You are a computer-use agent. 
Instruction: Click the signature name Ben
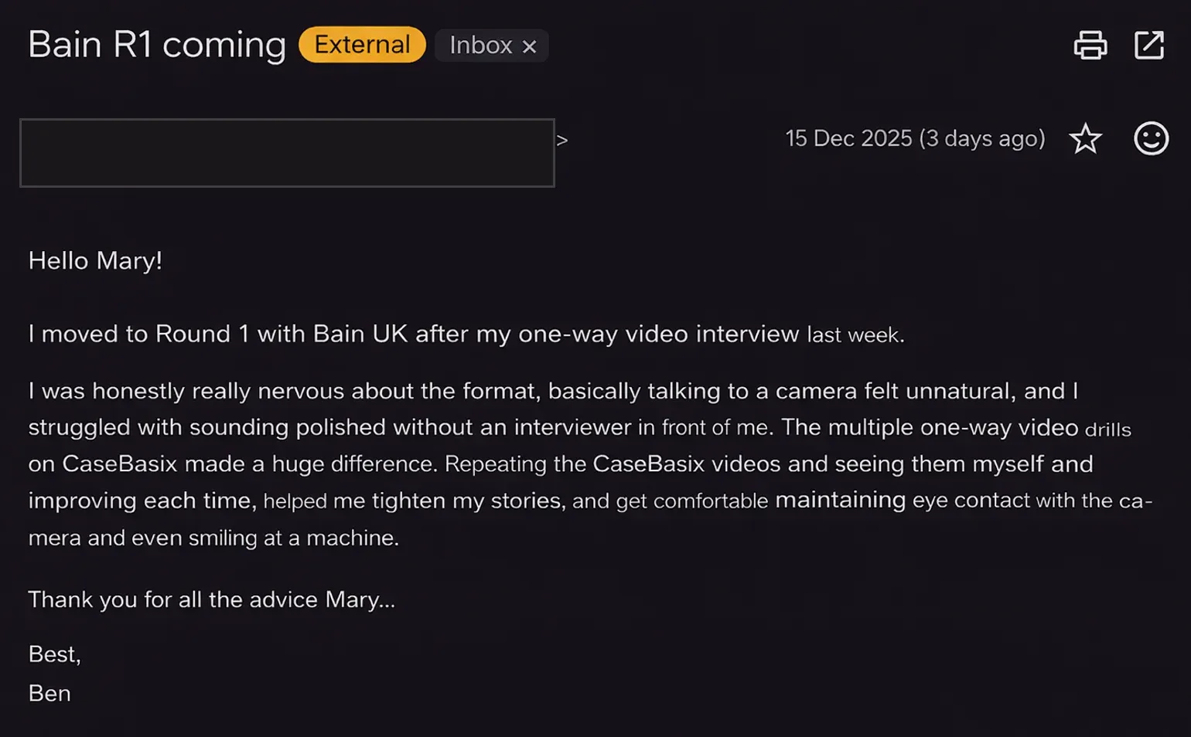point(49,693)
